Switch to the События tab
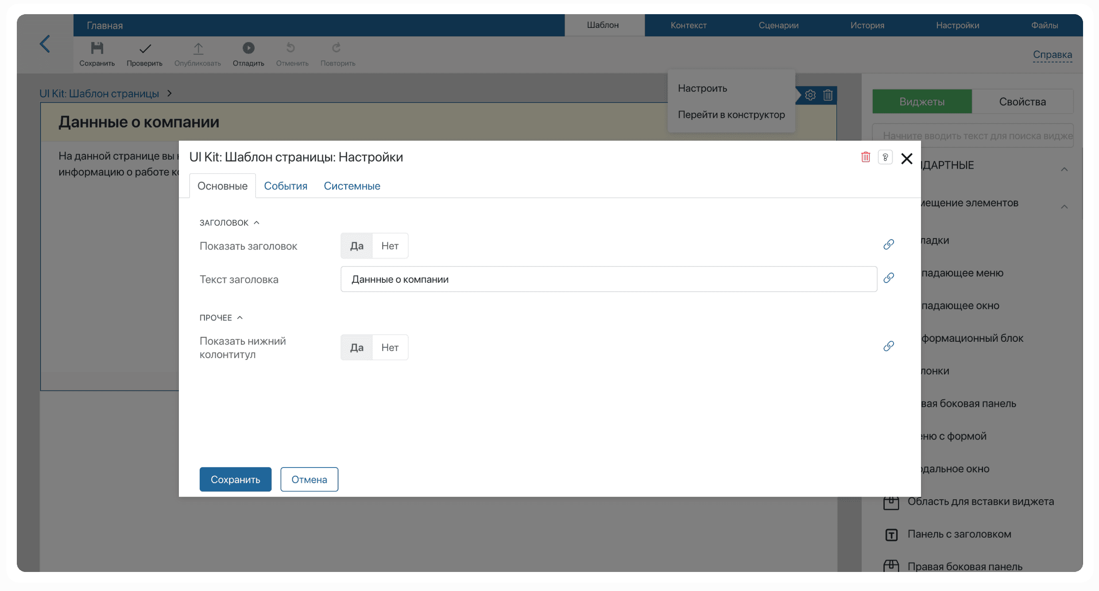Image resolution: width=1099 pixels, height=591 pixels. coord(286,186)
